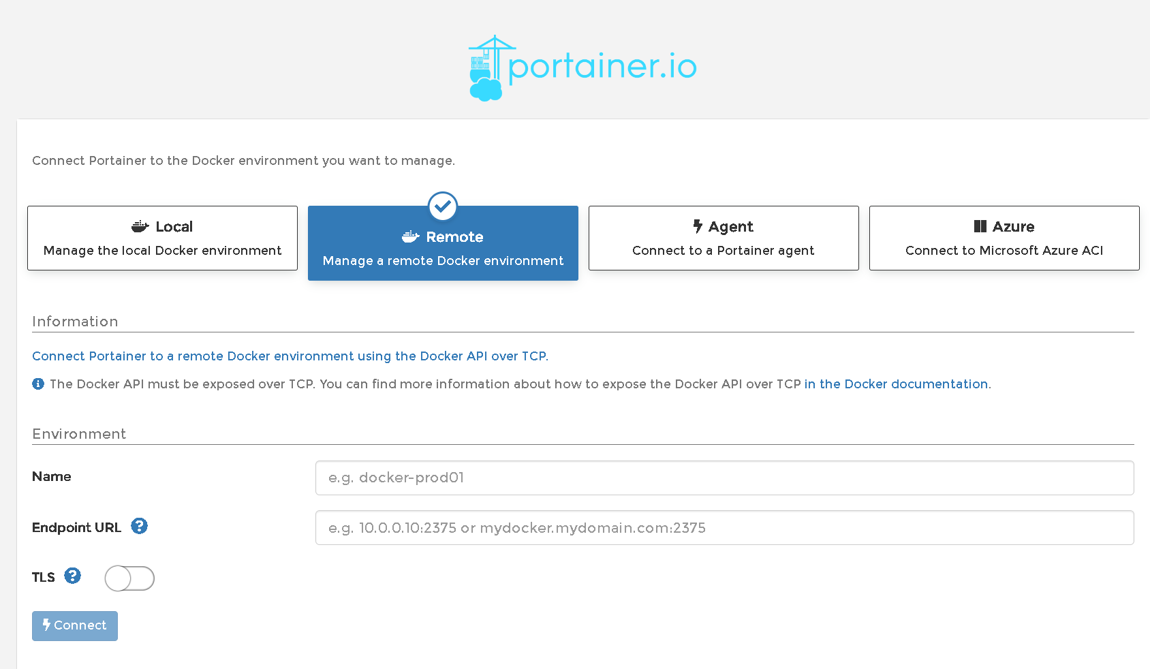Click 'Connect Portainer to a remote Docker environment' text

tap(290, 356)
